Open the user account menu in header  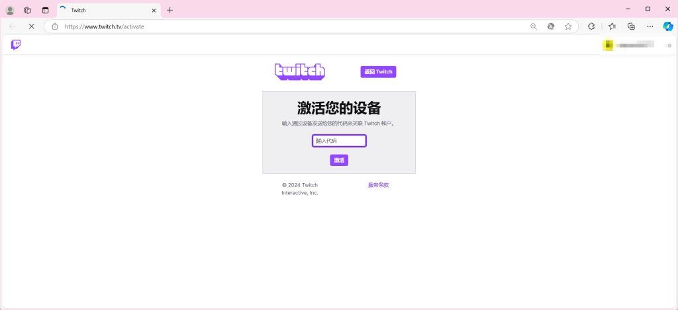click(x=629, y=45)
